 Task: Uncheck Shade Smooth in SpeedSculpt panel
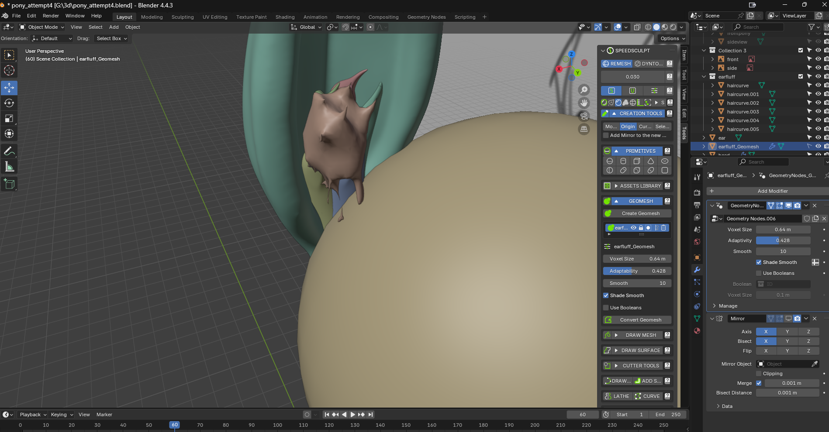tap(606, 295)
